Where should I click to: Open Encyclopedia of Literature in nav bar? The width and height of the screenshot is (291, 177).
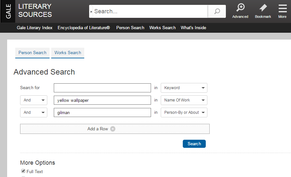pos(84,28)
